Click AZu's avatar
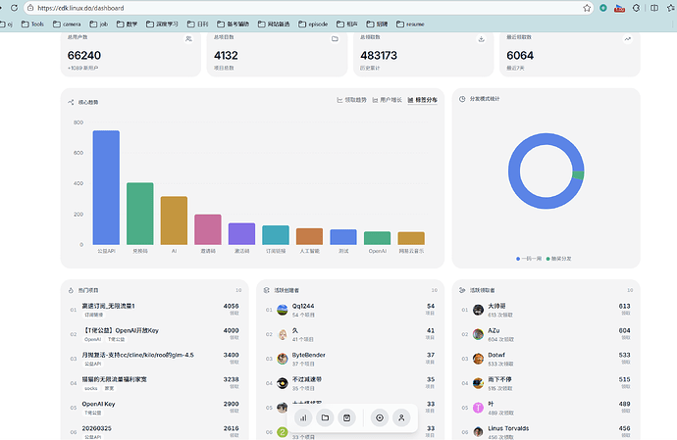 [x=478, y=334]
